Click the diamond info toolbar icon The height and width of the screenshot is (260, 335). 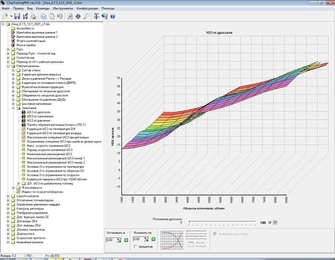pyautogui.click(x=78, y=16)
